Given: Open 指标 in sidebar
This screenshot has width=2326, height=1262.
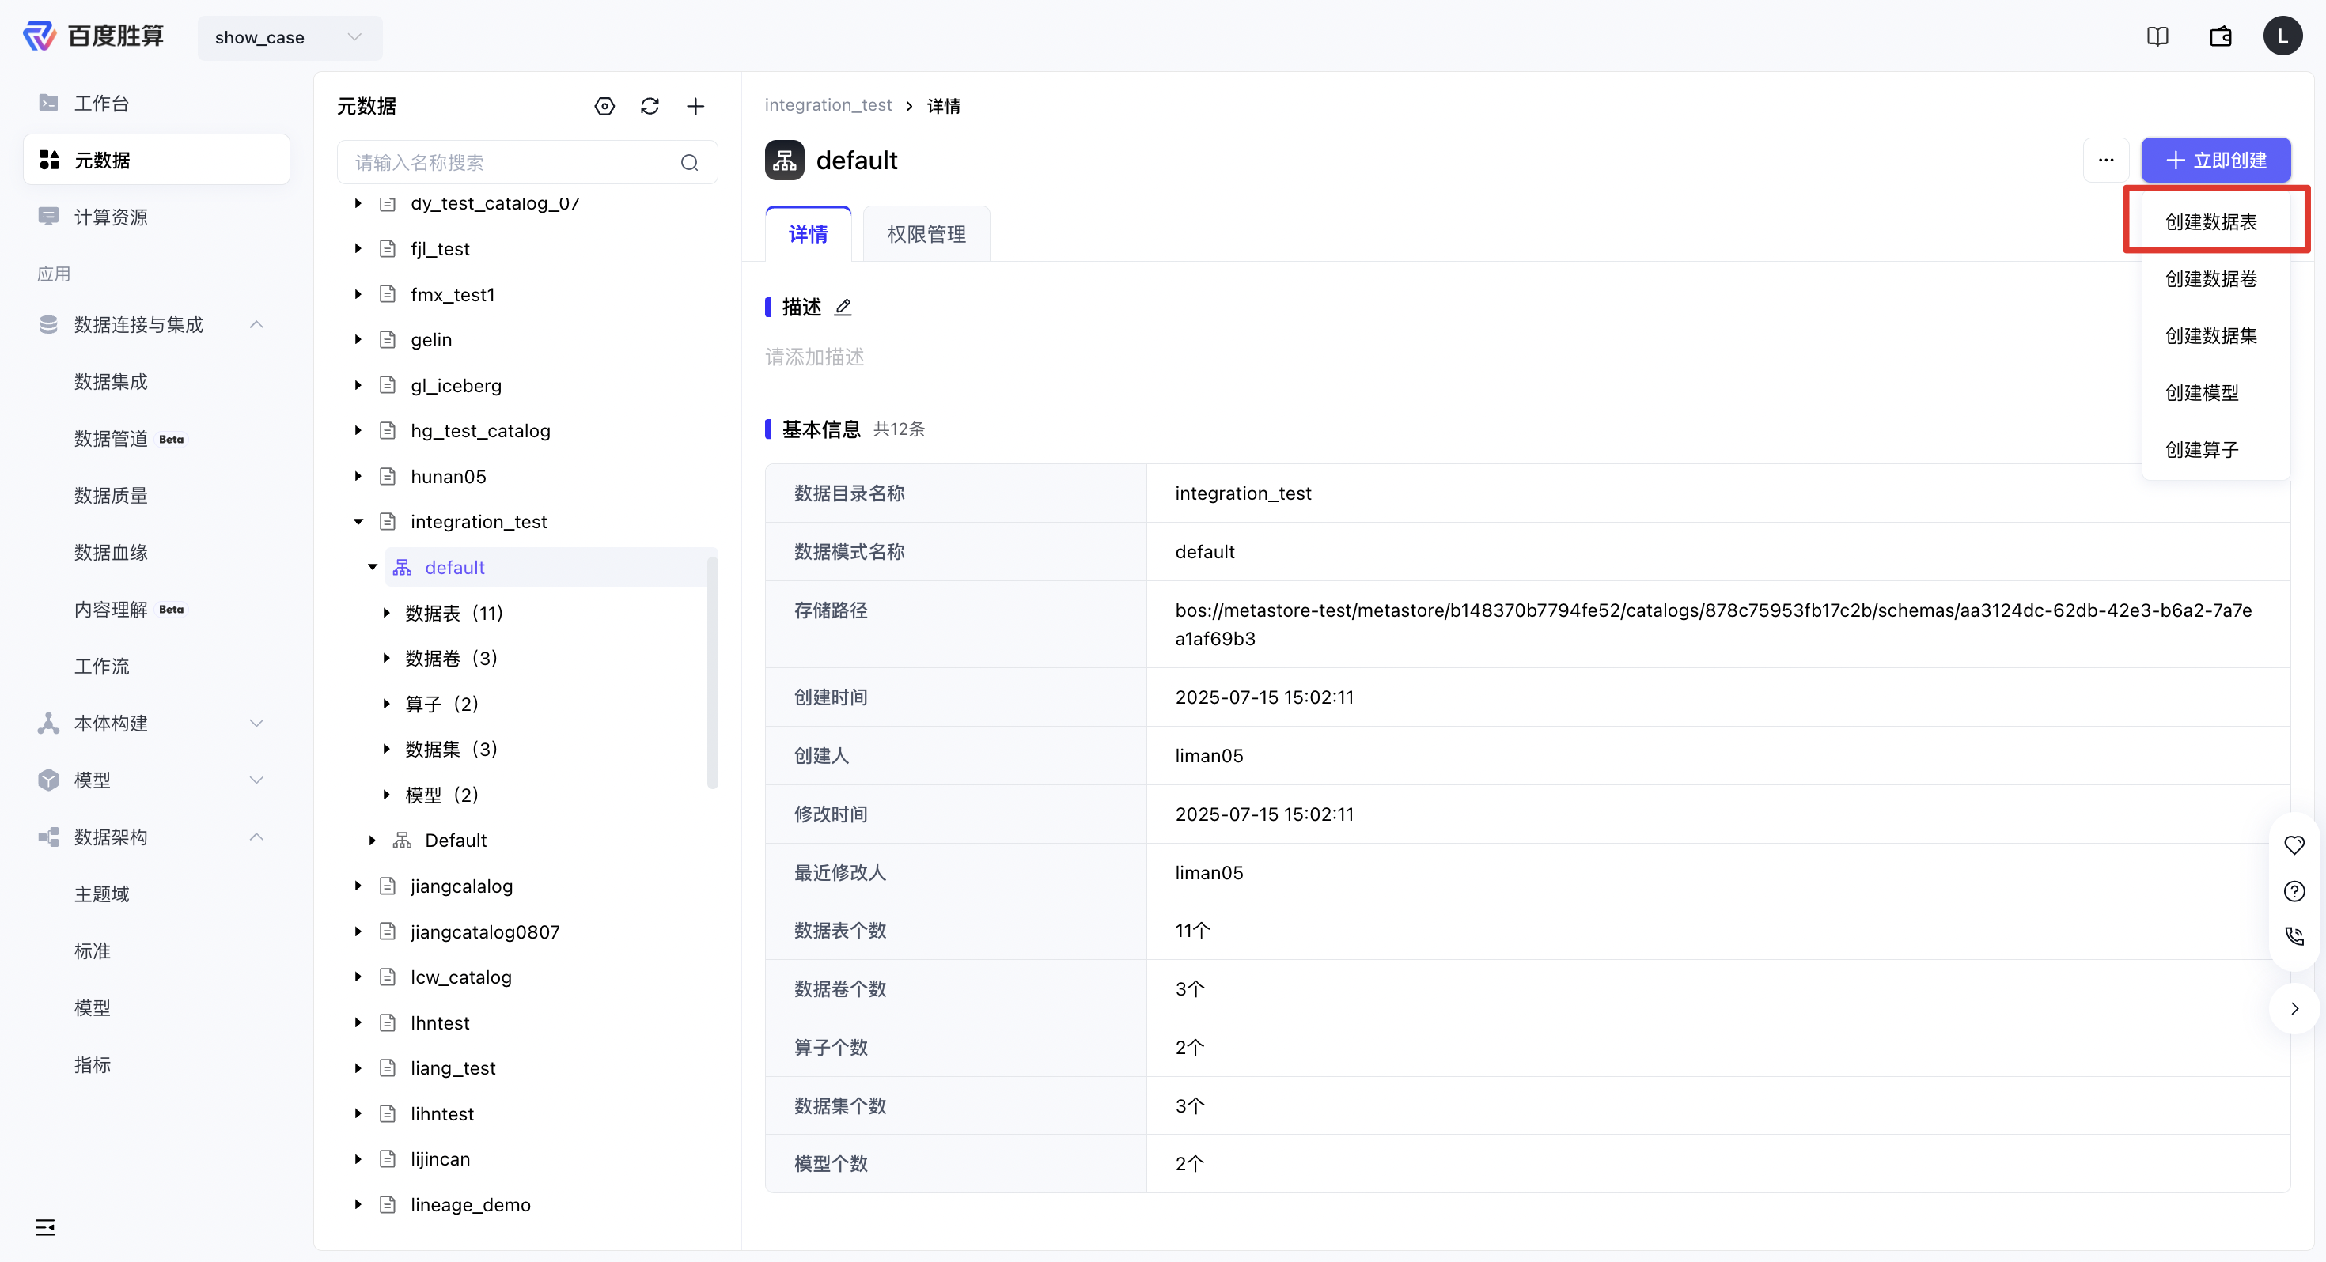Looking at the screenshot, I should point(92,1064).
